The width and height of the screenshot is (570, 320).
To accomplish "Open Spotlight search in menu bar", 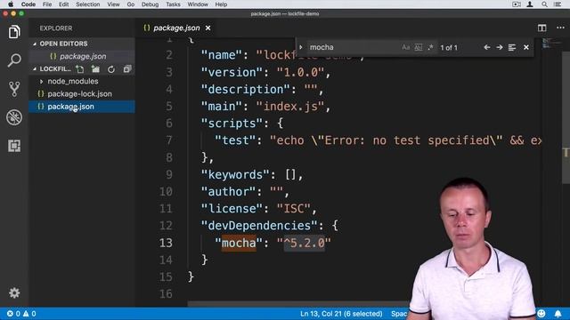I will point(544,4).
